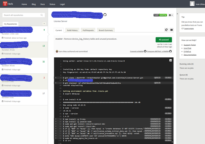Open build number 17 in repository list
This screenshot has height=144, width=205.
[x=44, y=93]
